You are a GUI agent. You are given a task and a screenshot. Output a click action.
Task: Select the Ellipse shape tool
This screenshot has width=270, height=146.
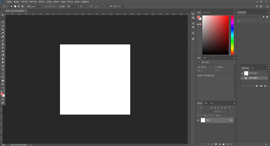coord(3,77)
